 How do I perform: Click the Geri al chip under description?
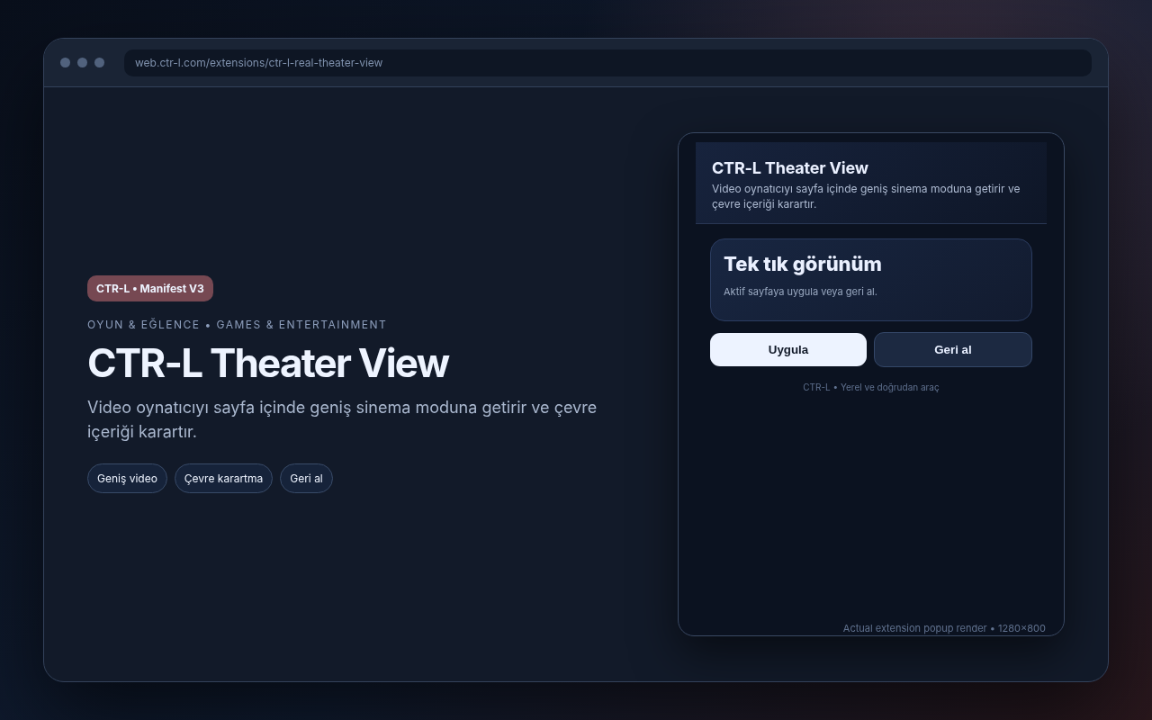point(306,478)
